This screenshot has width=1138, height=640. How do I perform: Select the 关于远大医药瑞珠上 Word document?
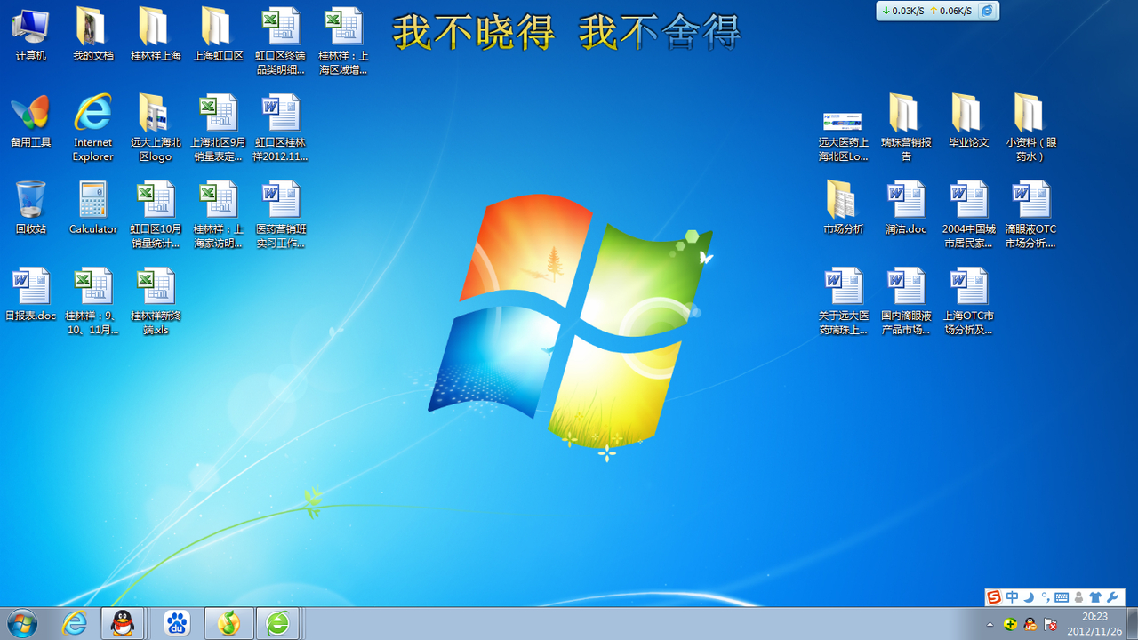(843, 302)
